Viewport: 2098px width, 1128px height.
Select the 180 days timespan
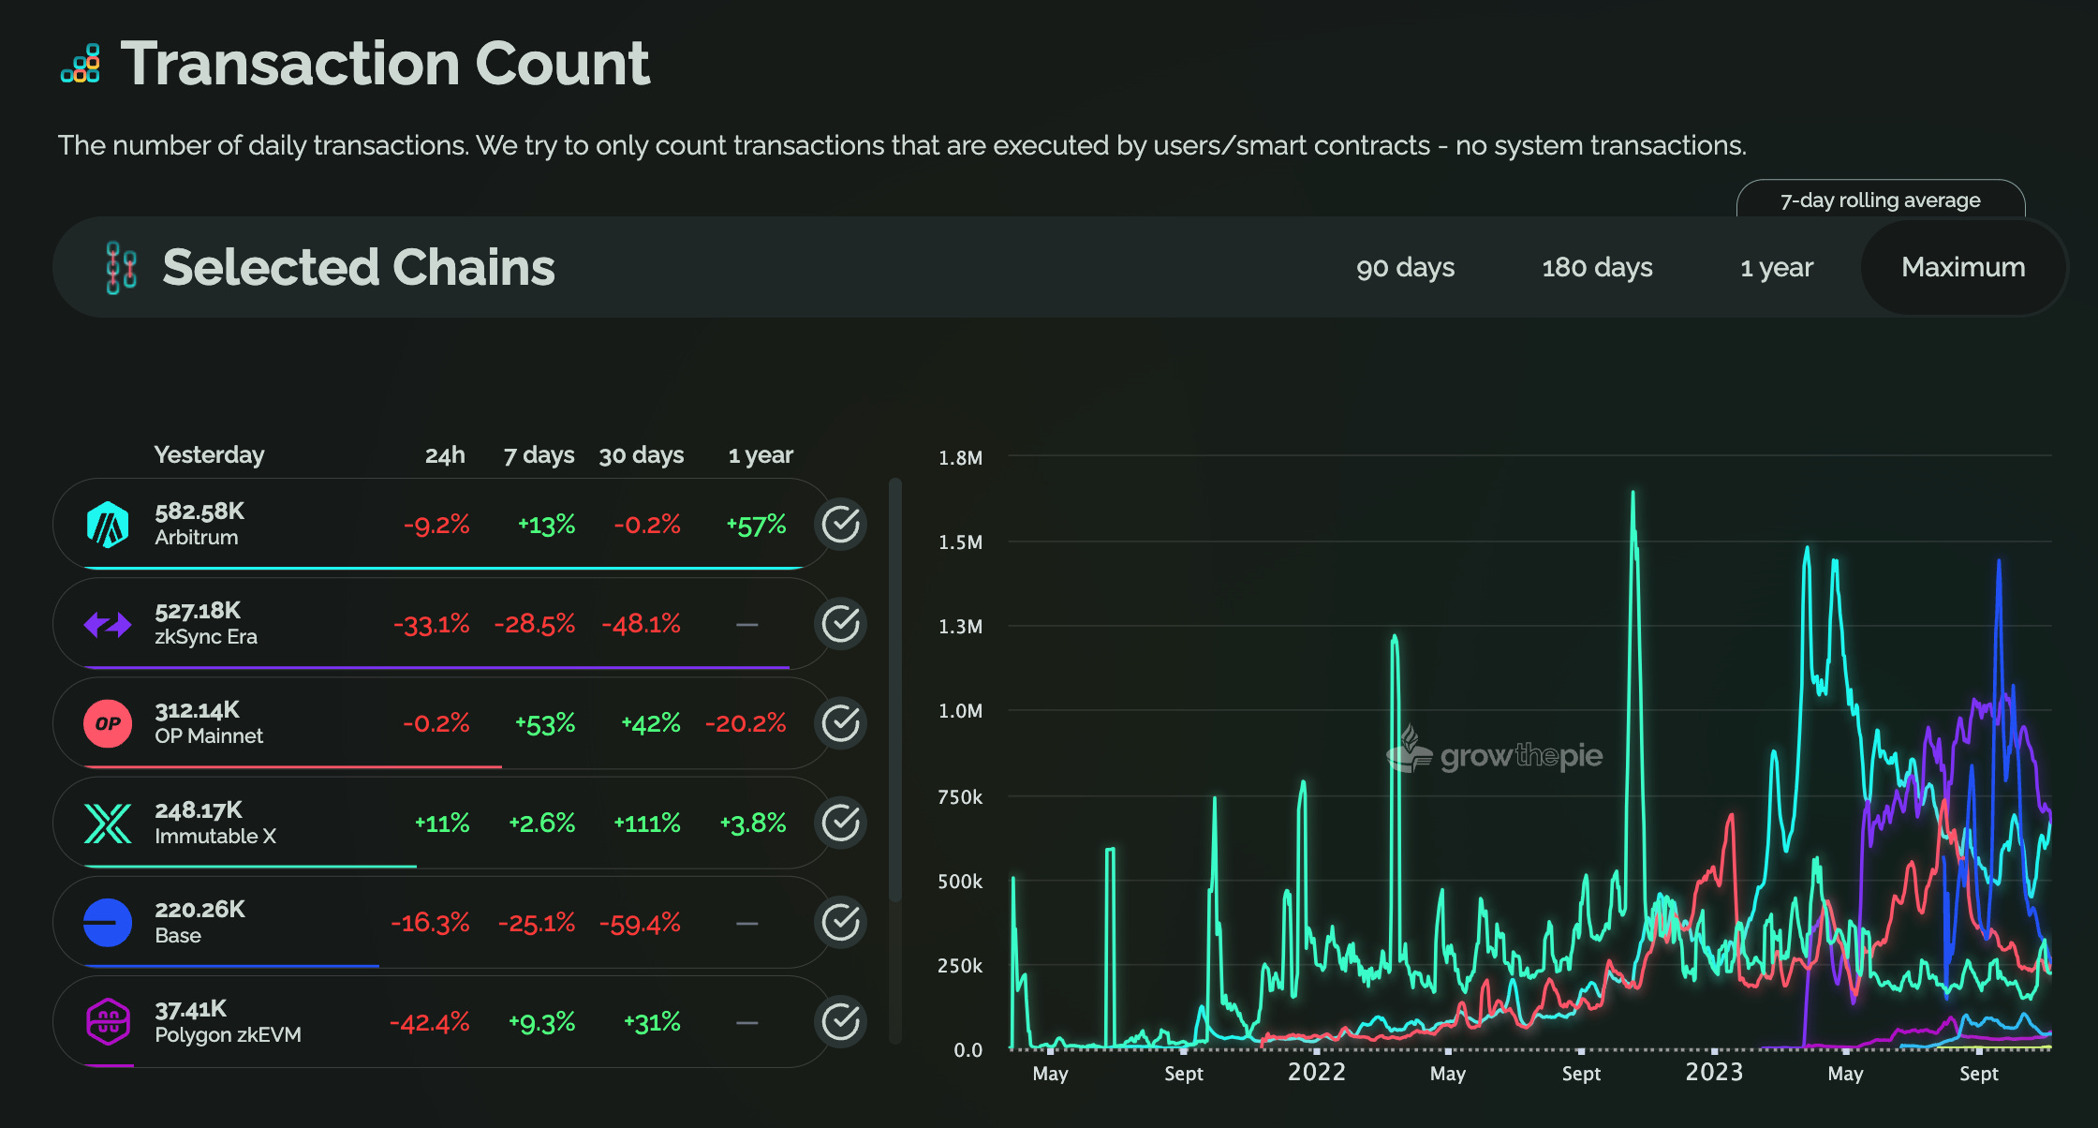[x=1597, y=268]
